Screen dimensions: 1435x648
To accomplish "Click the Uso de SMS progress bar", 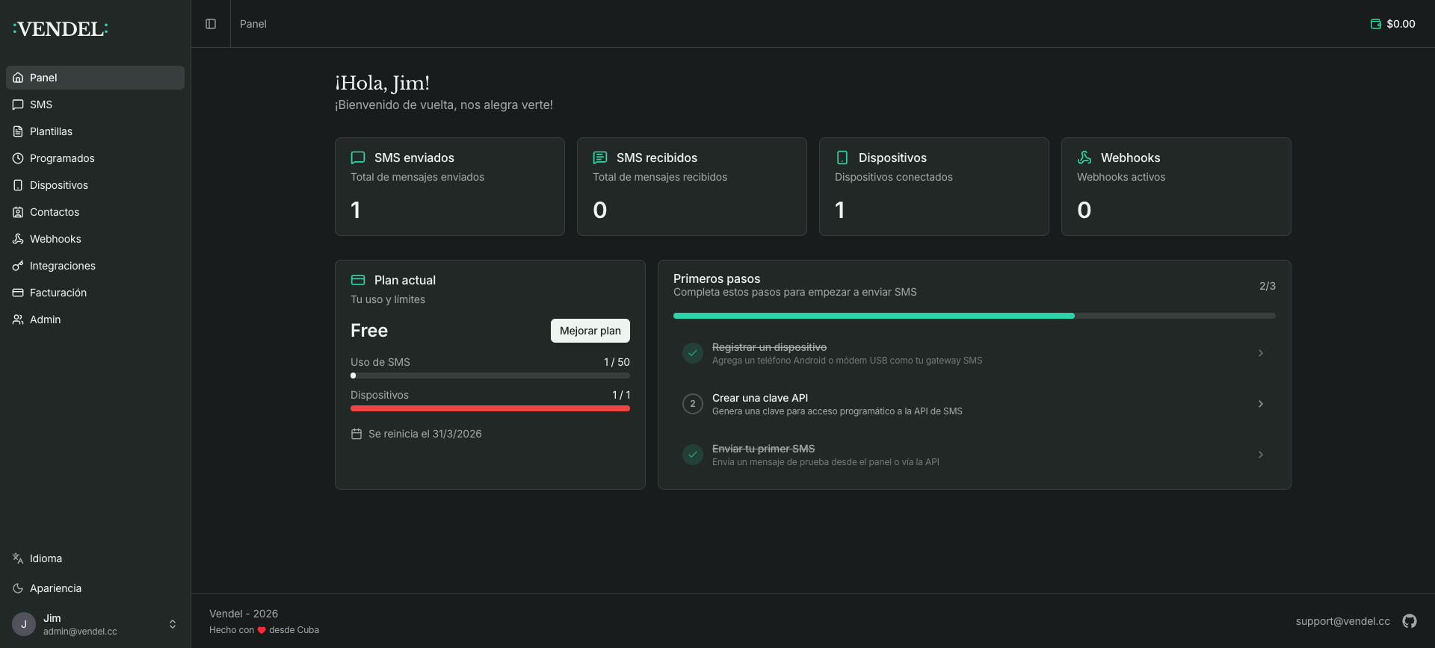I will [x=490, y=376].
